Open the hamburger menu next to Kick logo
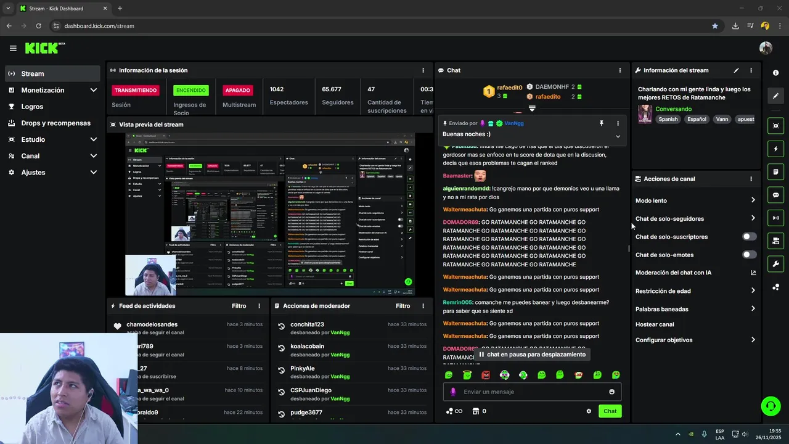Image resolution: width=789 pixels, height=444 pixels. [13, 48]
